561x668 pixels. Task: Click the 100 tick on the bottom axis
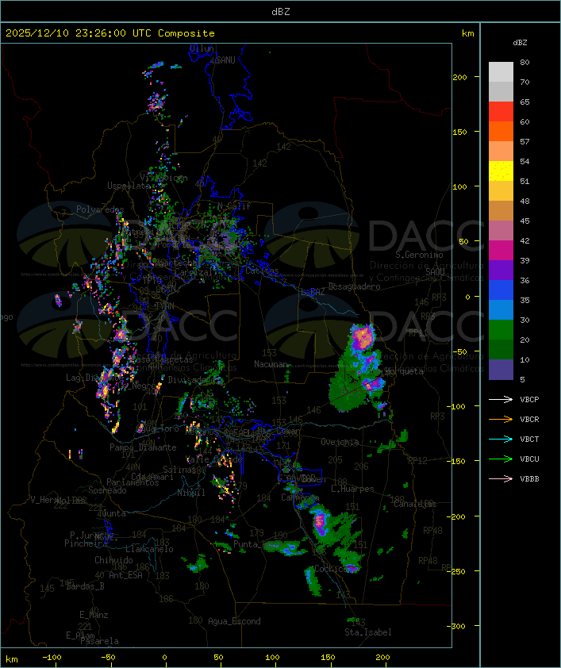pyautogui.click(x=273, y=658)
